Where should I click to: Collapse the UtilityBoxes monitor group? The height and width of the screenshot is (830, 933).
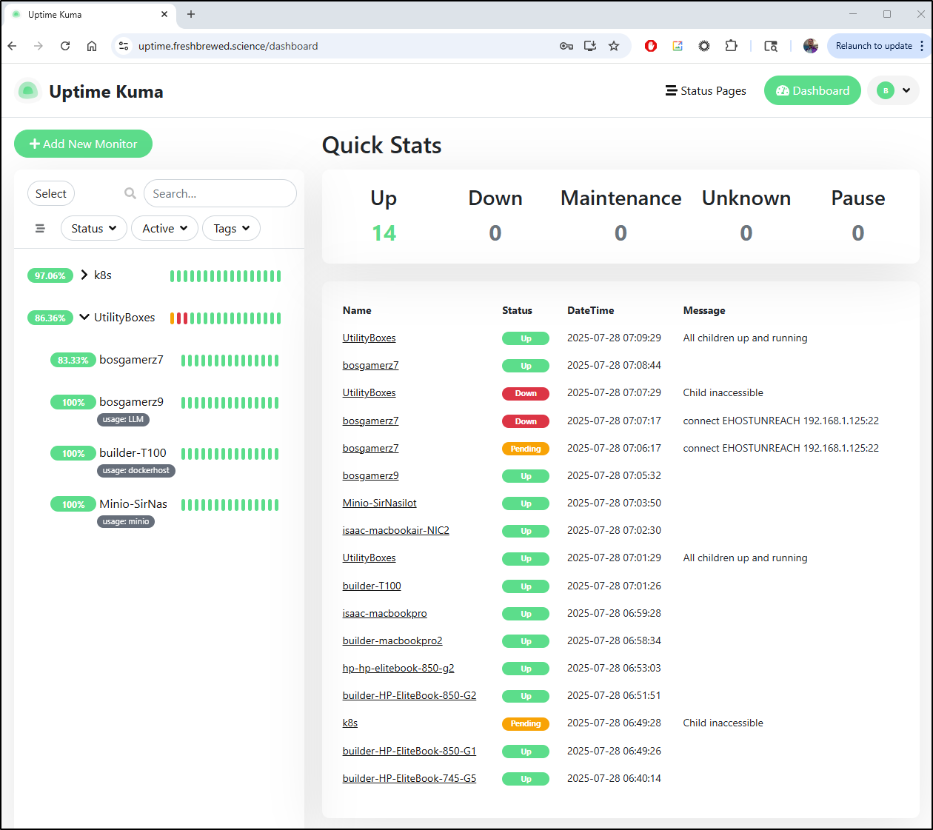84,317
